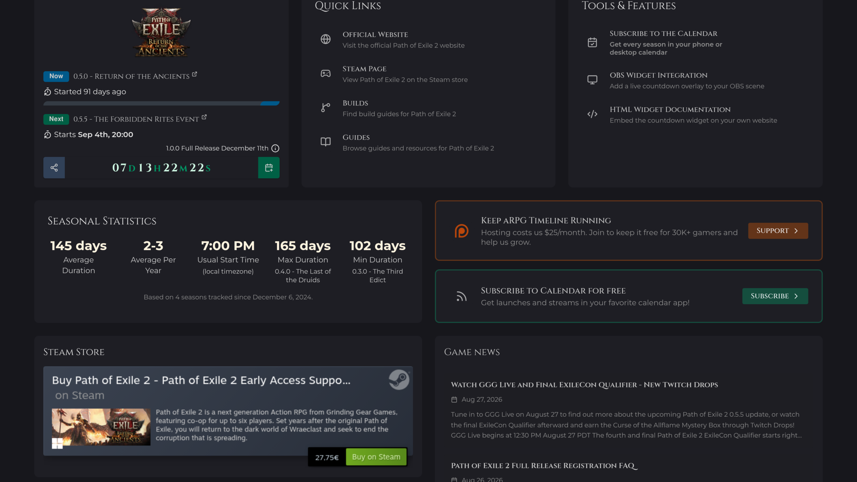Click the Steam logo in the store widget
This screenshot has height=482, width=857.
pyautogui.click(x=399, y=380)
